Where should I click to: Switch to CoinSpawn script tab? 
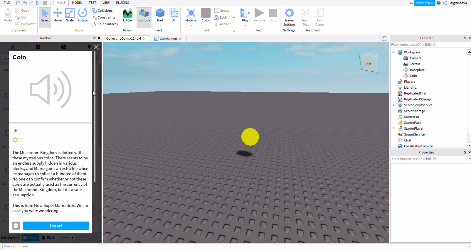[168, 38]
